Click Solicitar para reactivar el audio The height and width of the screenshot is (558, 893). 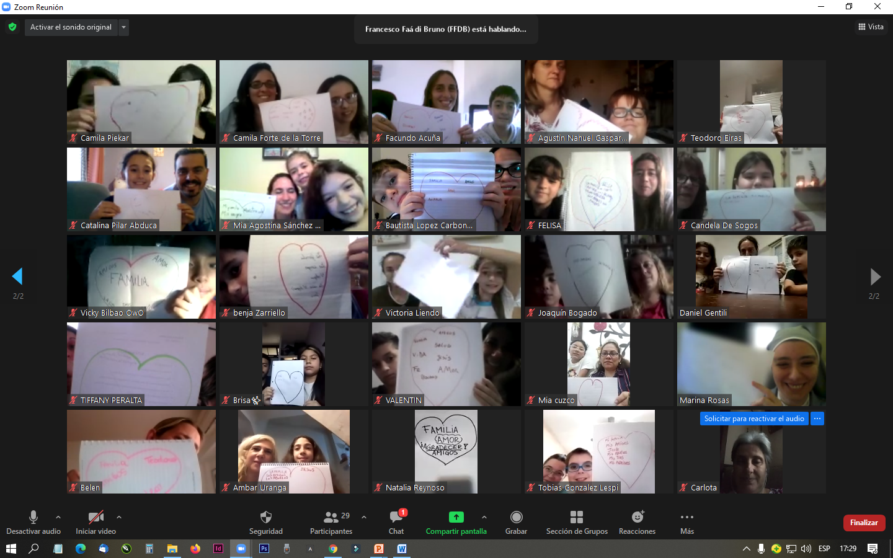[x=754, y=418]
